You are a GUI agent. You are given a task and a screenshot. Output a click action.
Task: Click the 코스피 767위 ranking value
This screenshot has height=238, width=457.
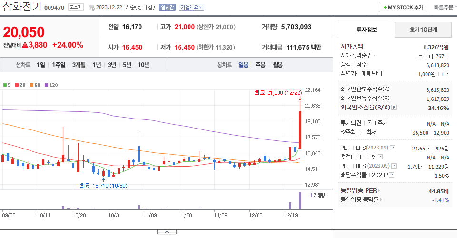click(434, 56)
